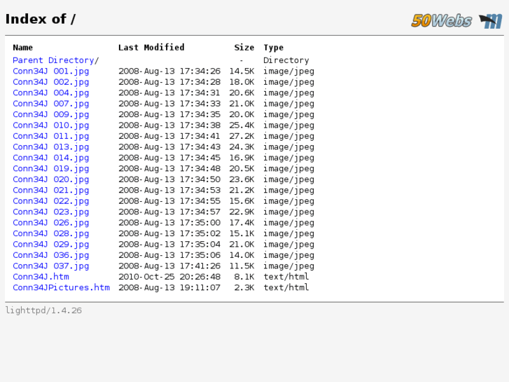Select Conn34J 023.jpg

click(50, 212)
